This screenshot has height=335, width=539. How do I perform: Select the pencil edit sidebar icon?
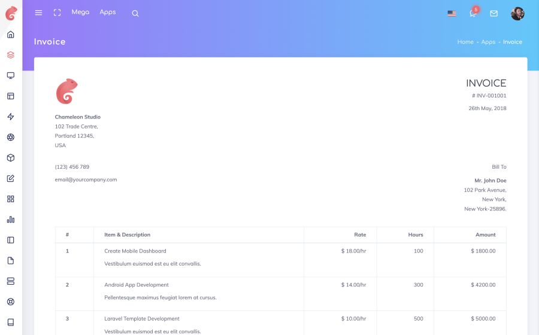tap(10, 178)
